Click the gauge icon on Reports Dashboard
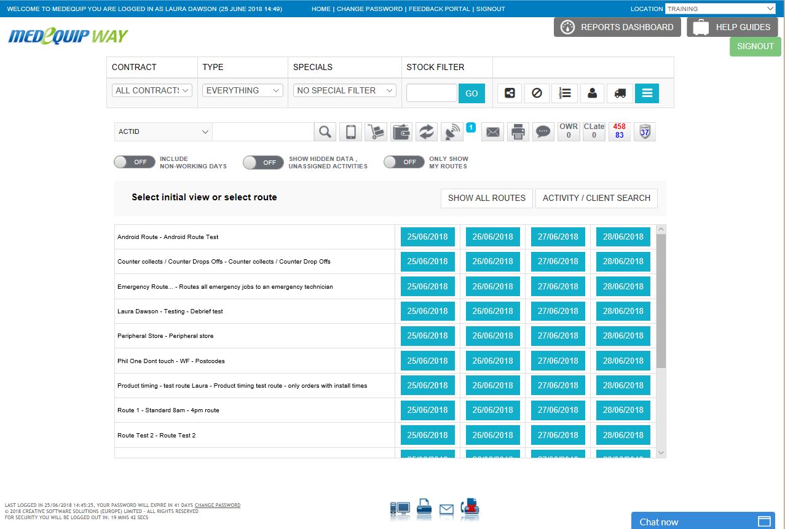785x529 pixels. (x=567, y=27)
